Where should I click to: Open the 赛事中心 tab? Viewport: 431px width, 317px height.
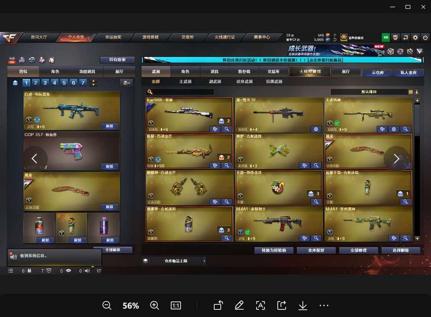pyautogui.click(x=262, y=37)
